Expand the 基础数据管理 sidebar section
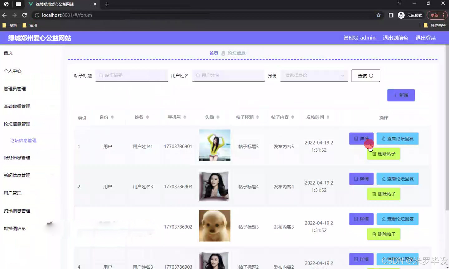Viewport: 449px width, 269px height. pyautogui.click(x=17, y=106)
